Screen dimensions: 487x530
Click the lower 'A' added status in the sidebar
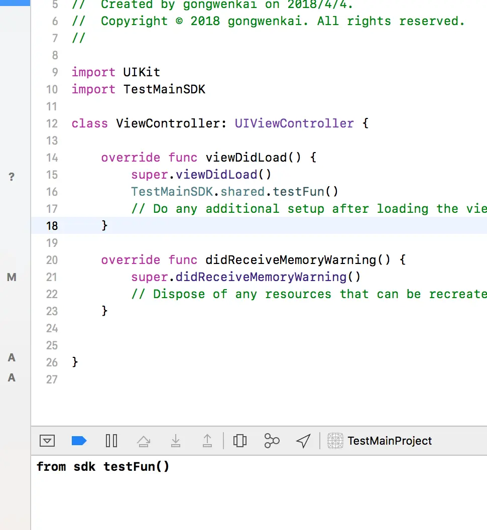[12, 377]
